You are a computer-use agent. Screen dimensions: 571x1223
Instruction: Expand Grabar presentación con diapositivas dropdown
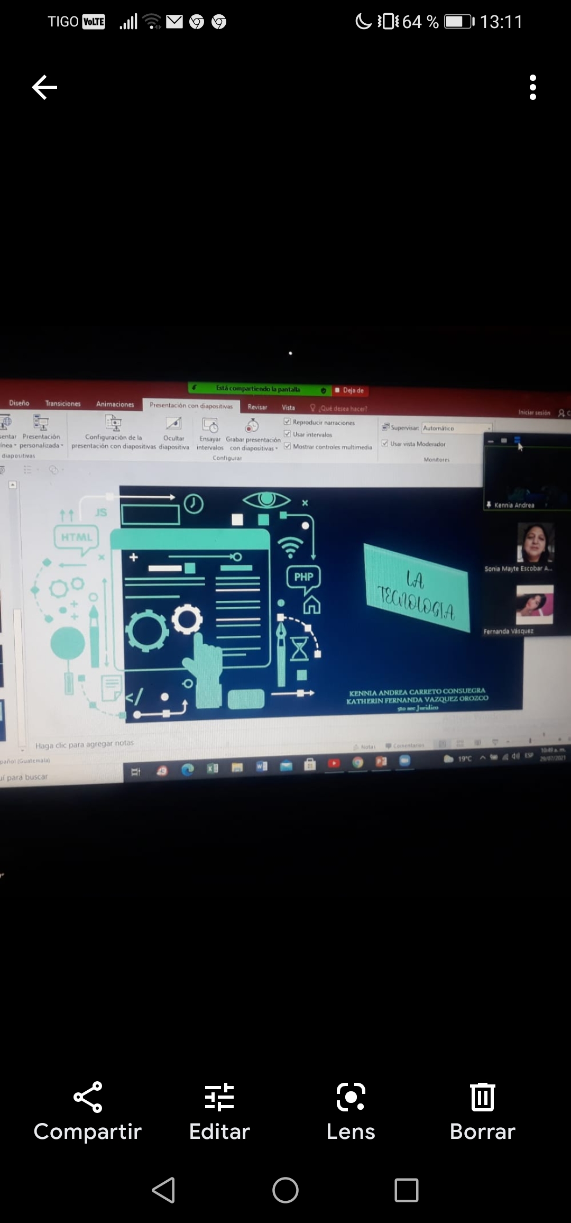253,448
